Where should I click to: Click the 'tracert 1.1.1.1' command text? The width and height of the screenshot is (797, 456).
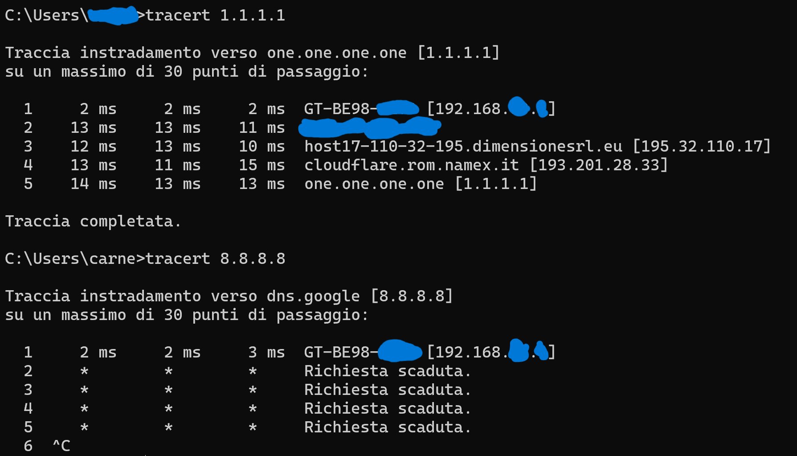coord(215,16)
